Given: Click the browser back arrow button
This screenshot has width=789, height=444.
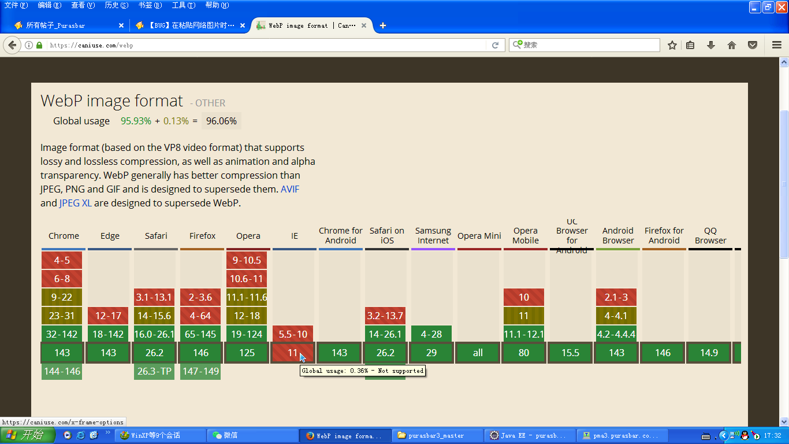Looking at the screenshot, I should click(x=13, y=45).
